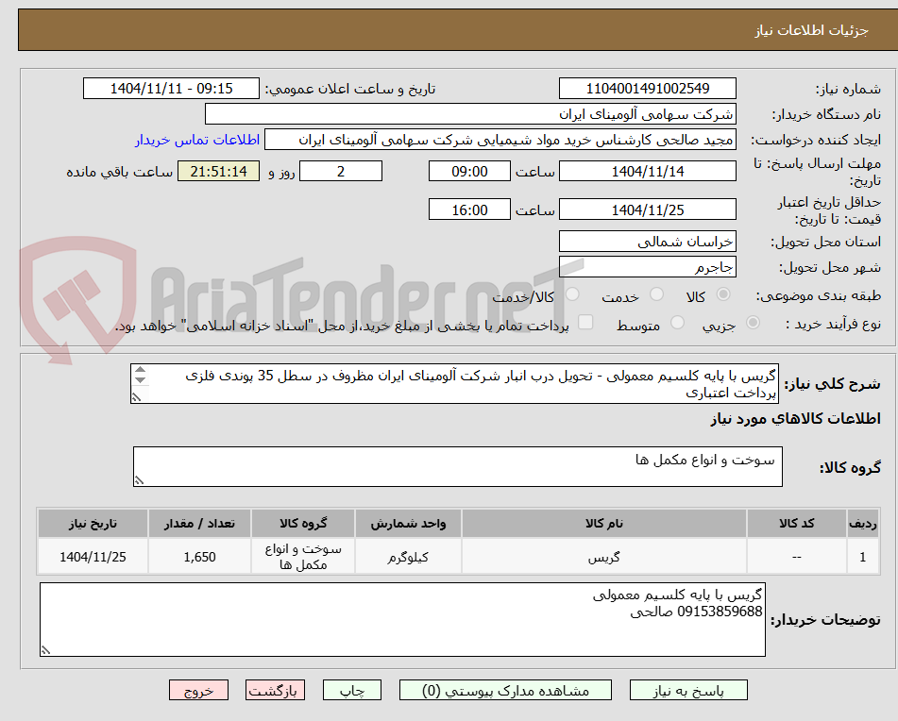The height and width of the screenshot is (721, 898).
Task: Click the جزئیات اطلاعات نیاز page title
Action: [811, 30]
